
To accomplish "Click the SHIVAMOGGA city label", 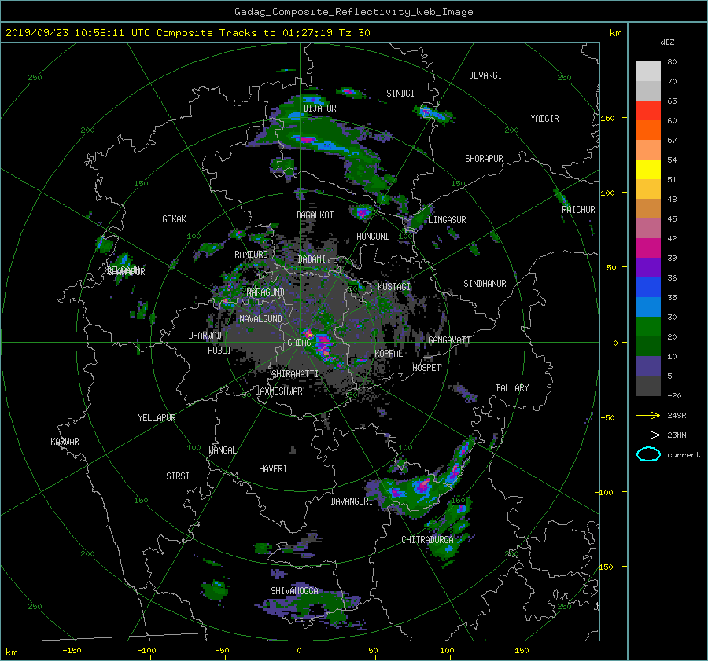I will click(294, 591).
